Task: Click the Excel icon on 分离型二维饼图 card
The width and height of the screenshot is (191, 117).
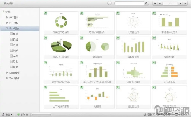Action: (x=46, y=13)
